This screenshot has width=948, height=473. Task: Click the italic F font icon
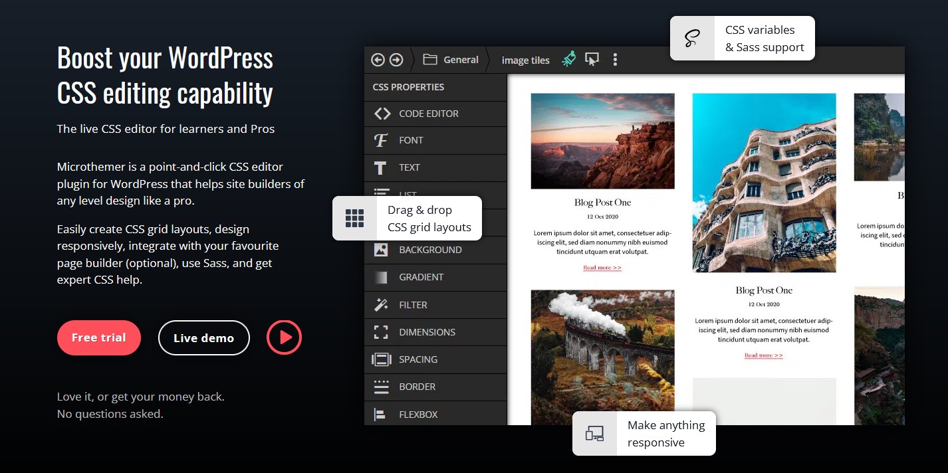pos(381,140)
